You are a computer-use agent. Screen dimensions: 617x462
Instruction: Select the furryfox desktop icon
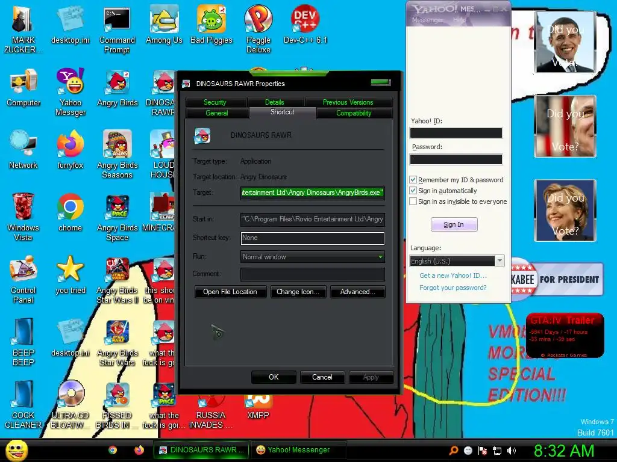[x=70, y=150]
